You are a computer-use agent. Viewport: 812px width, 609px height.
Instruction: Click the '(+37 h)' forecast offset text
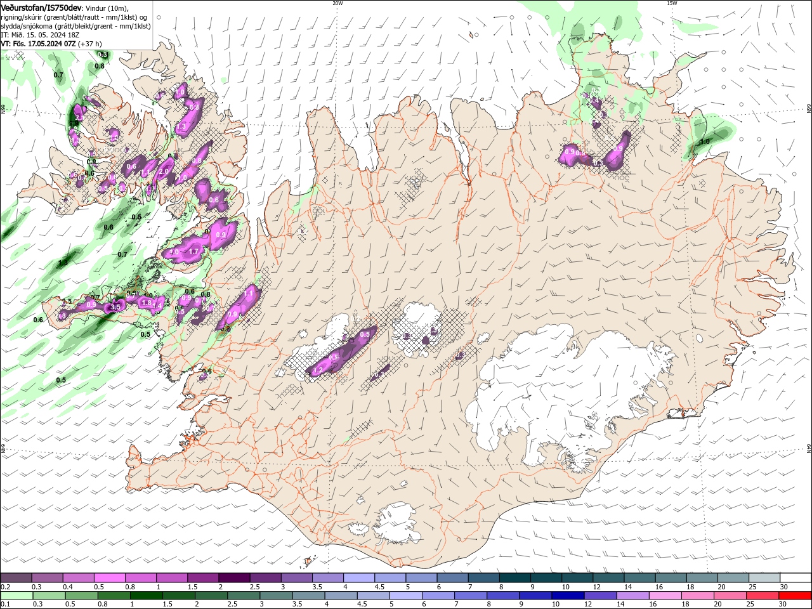tap(89, 44)
